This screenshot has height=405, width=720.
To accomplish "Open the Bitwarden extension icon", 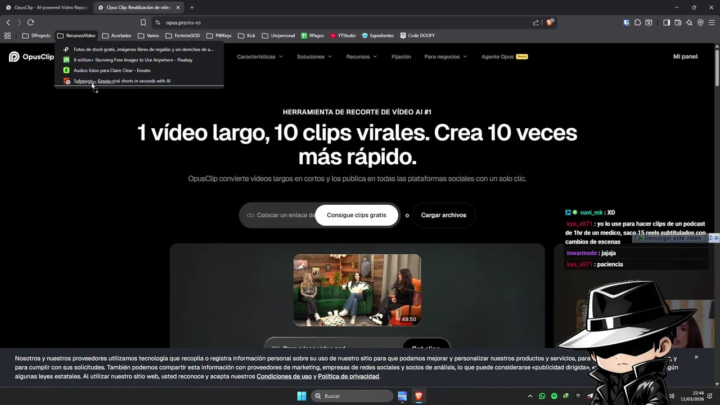I will coord(627,22).
